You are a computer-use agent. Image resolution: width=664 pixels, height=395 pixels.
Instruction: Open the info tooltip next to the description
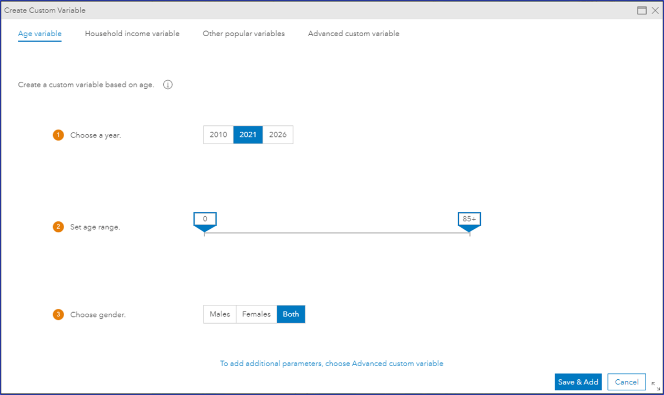point(167,84)
